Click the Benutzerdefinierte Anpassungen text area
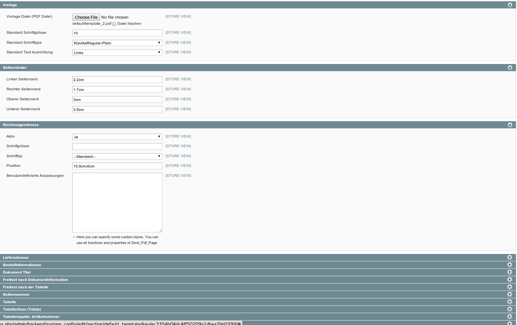Image resolution: width=517 pixels, height=325 pixels. coord(117,203)
